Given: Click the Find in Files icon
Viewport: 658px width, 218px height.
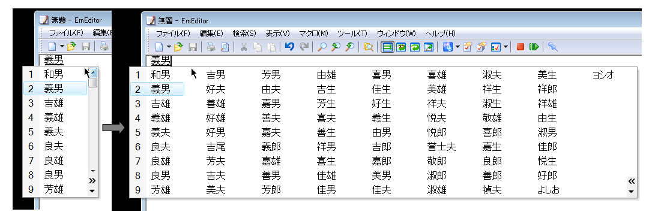Looking at the screenshot, I should coord(369,47).
